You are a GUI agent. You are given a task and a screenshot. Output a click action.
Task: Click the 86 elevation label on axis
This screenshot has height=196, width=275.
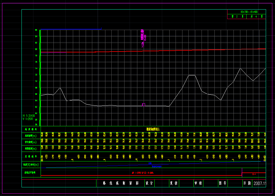click(x=36, y=30)
